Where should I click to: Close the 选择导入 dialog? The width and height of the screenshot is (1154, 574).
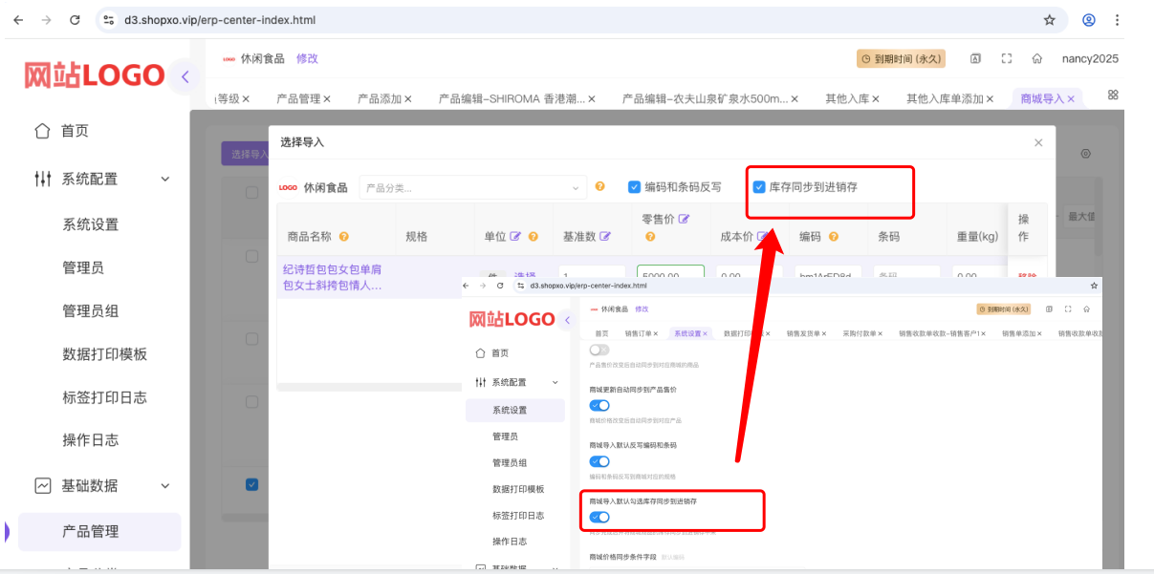coord(1038,142)
